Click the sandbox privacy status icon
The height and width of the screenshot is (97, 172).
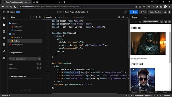tap(87, 12)
